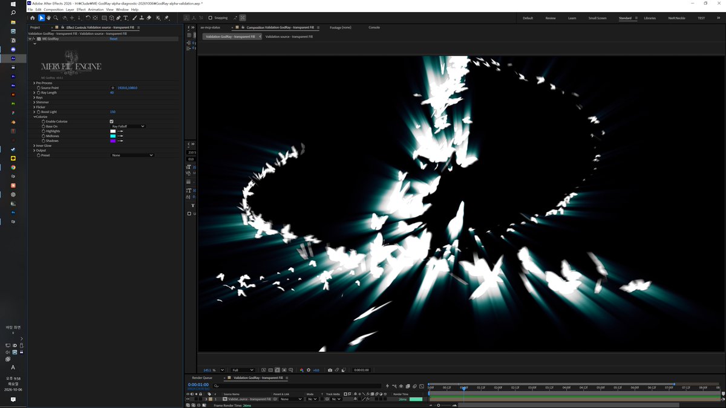Toggle the Snapping checkbox
This screenshot has width=726, height=408.
tap(210, 18)
